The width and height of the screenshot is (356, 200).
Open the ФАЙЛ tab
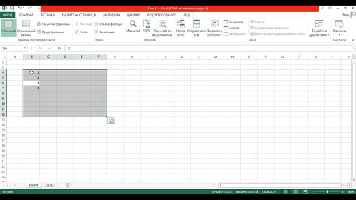tap(7, 15)
